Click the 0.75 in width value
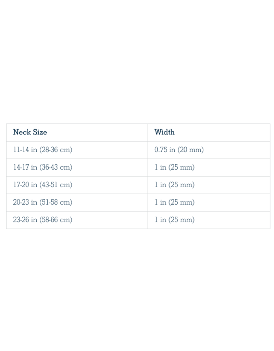The width and height of the screenshot is (274, 351). [165, 150]
